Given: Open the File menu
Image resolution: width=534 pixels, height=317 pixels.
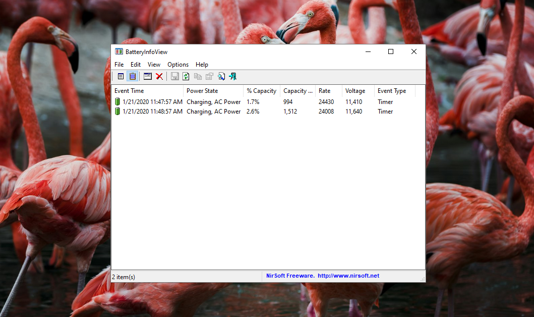Looking at the screenshot, I should click(x=119, y=65).
